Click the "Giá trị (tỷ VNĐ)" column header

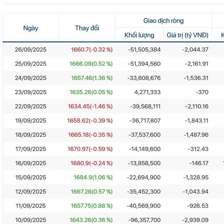187,35
